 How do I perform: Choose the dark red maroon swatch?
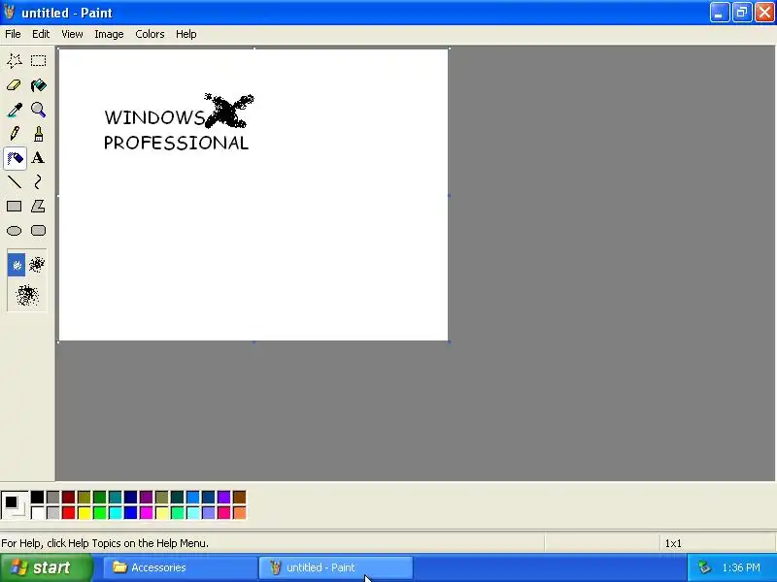68,497
